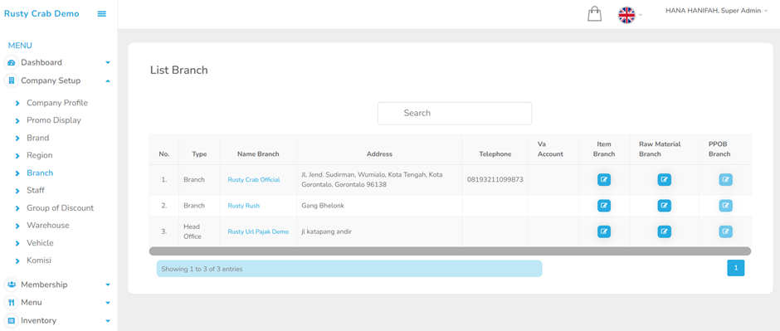Sort by the Address column header

point(379,154)
